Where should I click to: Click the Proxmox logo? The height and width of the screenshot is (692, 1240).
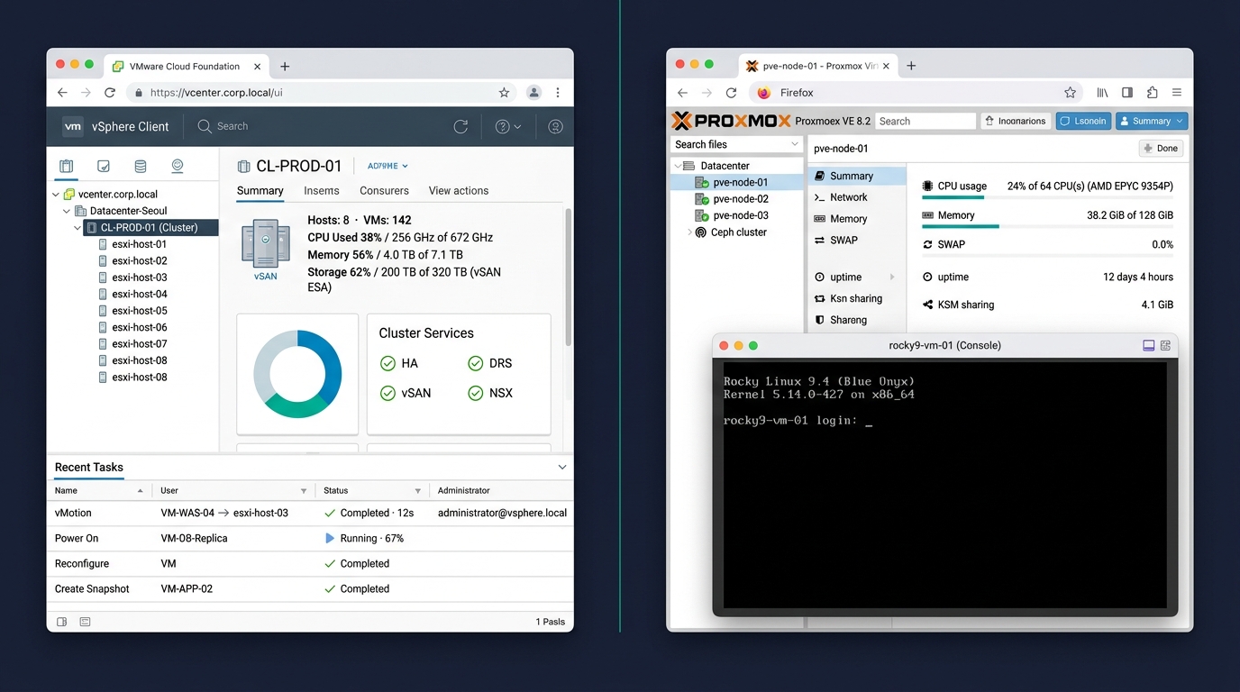coord(731,121)
